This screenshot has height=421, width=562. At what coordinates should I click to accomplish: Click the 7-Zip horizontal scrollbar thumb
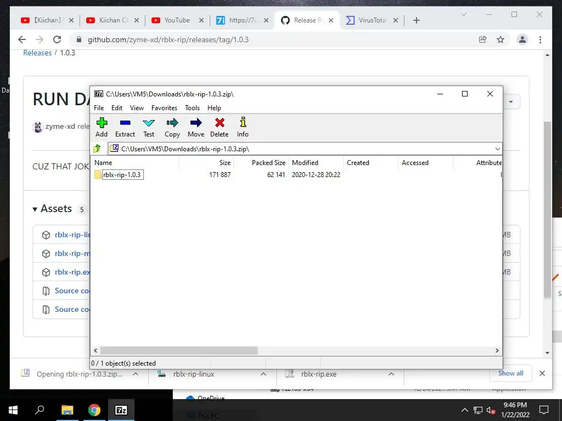(179, 350)
